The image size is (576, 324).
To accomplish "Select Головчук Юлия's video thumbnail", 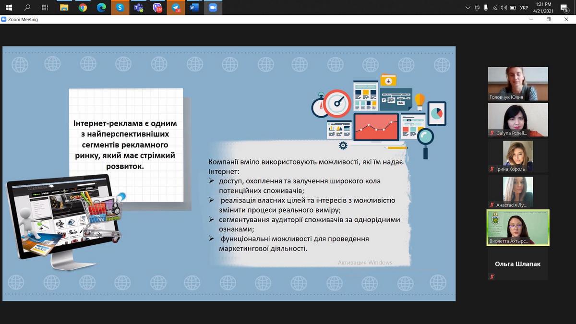I will (518, 84).
